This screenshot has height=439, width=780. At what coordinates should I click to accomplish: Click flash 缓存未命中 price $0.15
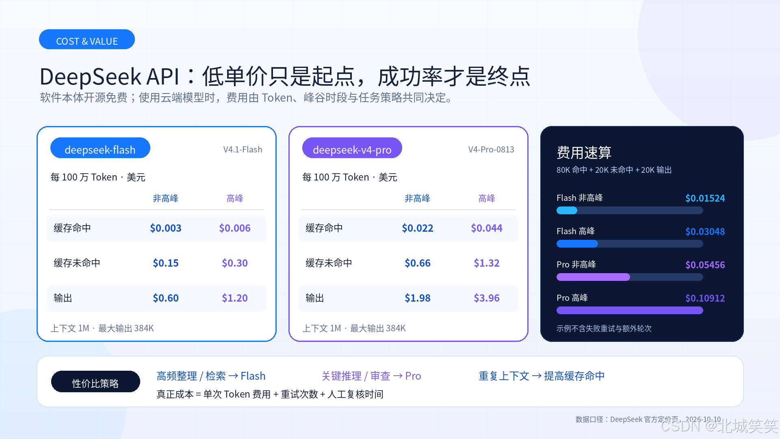click(166, 263)
